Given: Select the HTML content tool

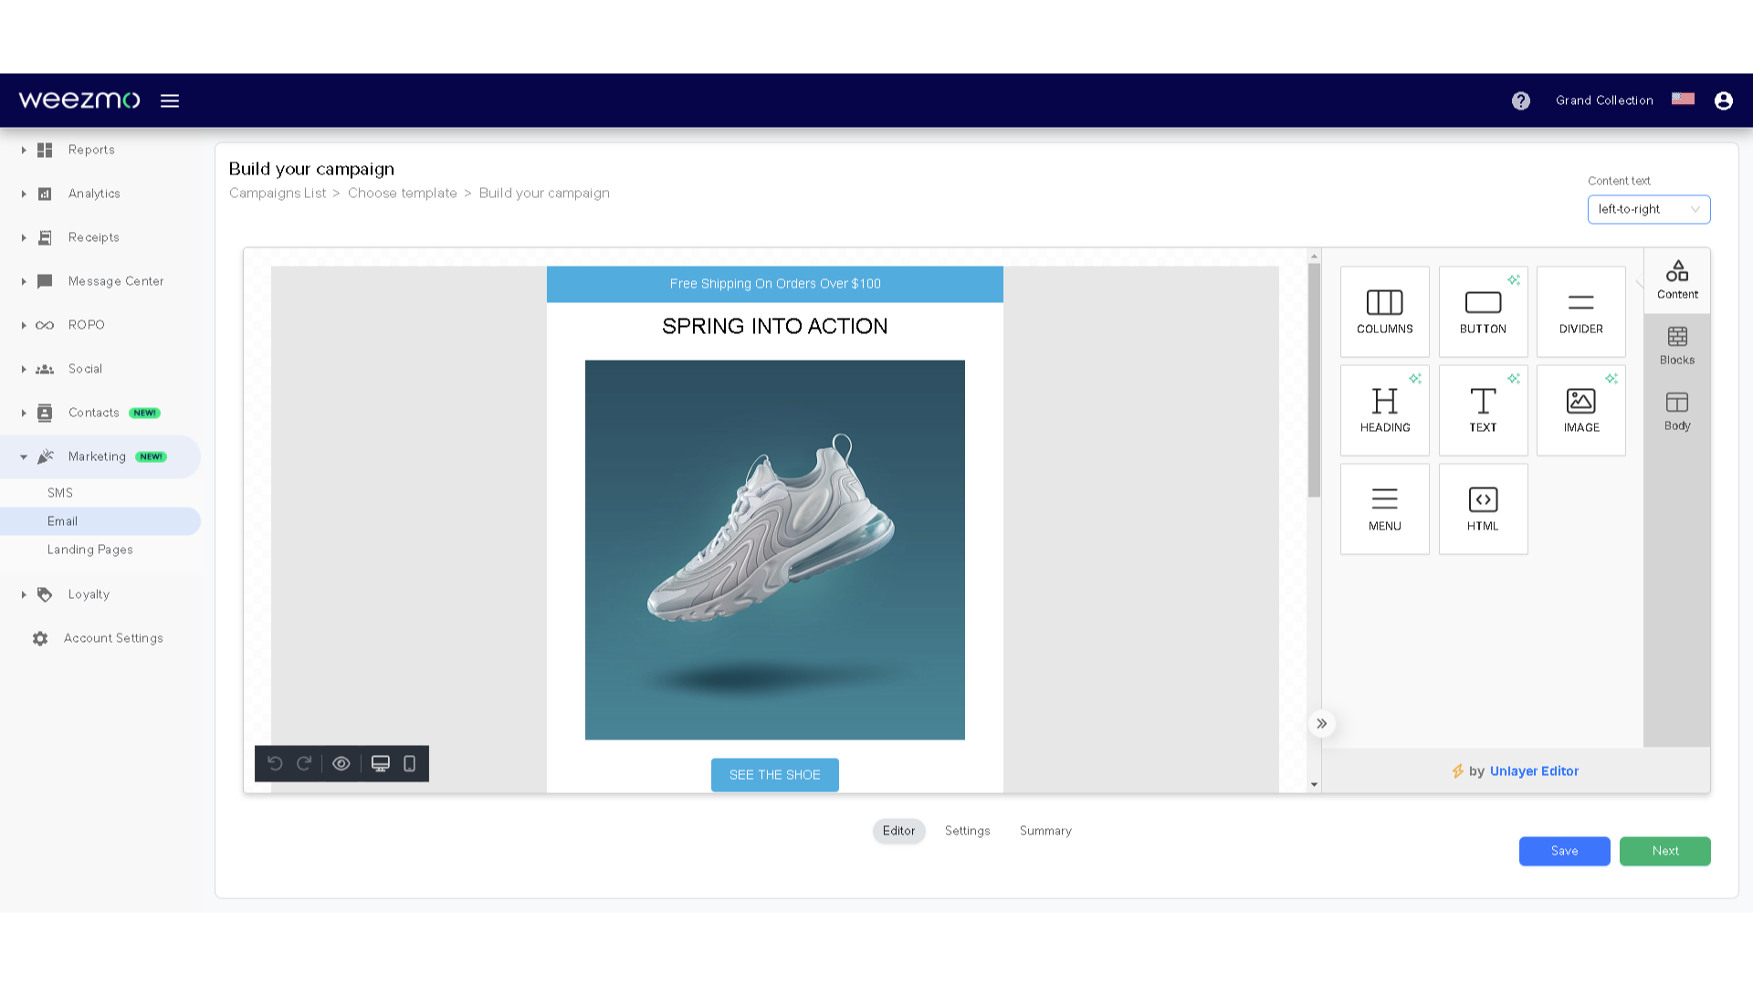Looking at the screenshot, I should point(1483,509).
